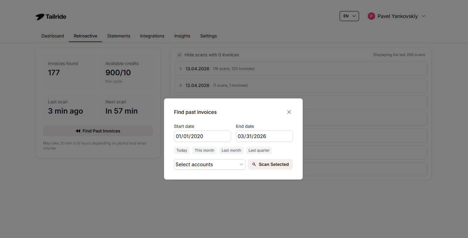Click the Start date field
This screenshot has width=468, height=238.
(x=202, y=136)
